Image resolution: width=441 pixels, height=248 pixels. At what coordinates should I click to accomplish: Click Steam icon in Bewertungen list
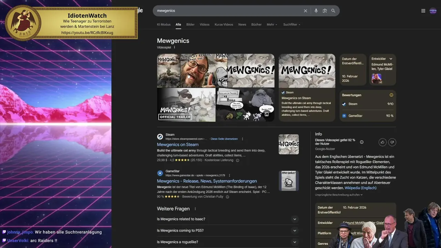tap(344, 104)
